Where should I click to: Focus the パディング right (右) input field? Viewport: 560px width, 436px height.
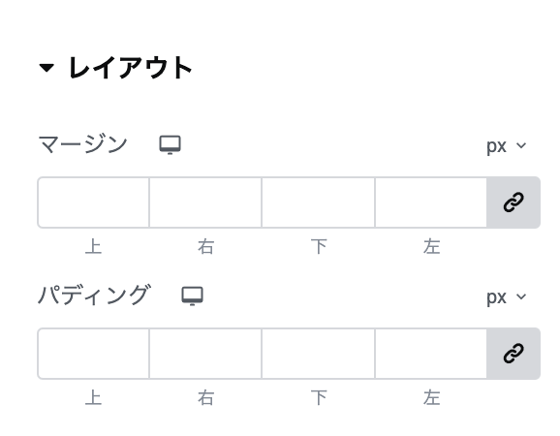(205, 354)
